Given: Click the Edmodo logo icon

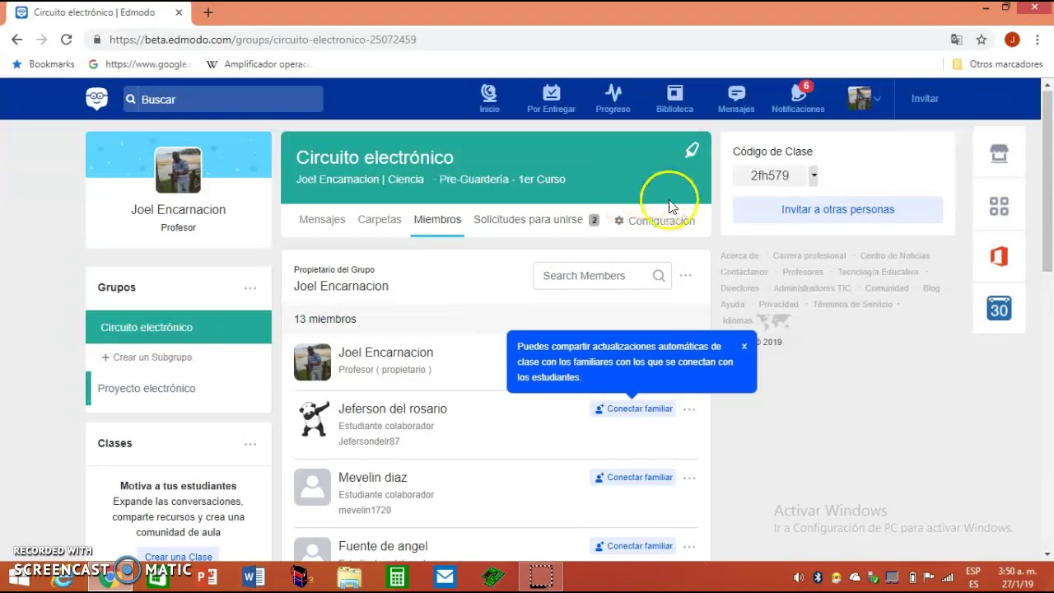Looking at the screenshot, I should pos(96,99).
